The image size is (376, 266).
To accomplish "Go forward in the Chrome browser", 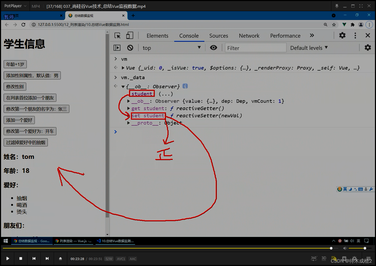I will 15,25.
